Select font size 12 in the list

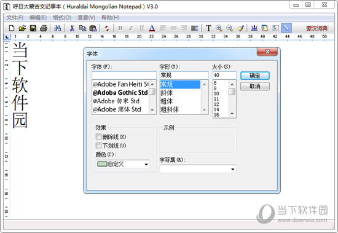point(217,104)
